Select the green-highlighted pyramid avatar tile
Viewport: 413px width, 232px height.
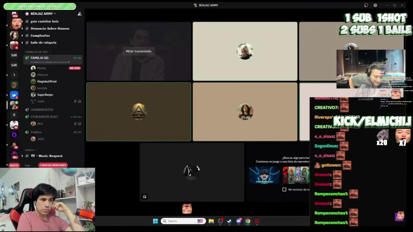pyautogui.click(x=139, y=112)
